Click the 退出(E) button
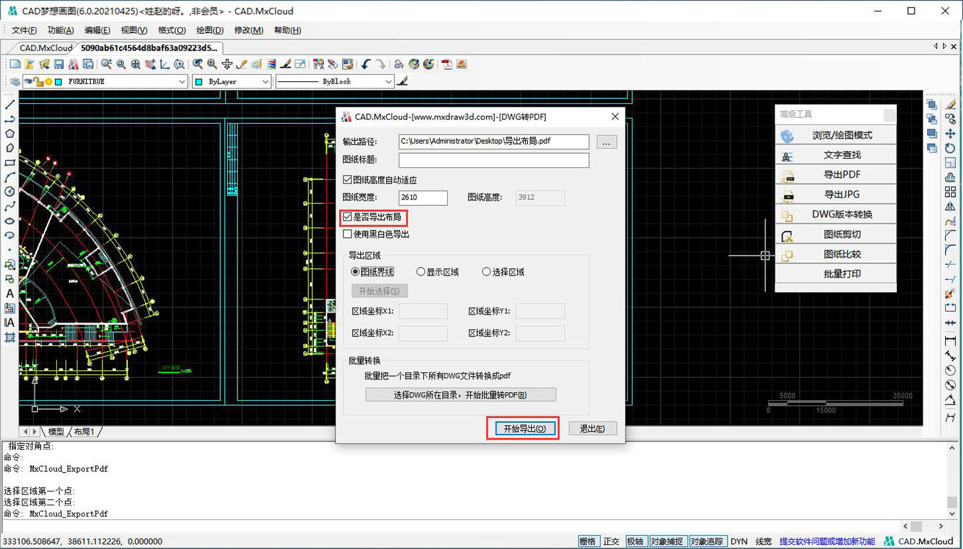This screenshot has width=963, height=549. click(592, 428)
